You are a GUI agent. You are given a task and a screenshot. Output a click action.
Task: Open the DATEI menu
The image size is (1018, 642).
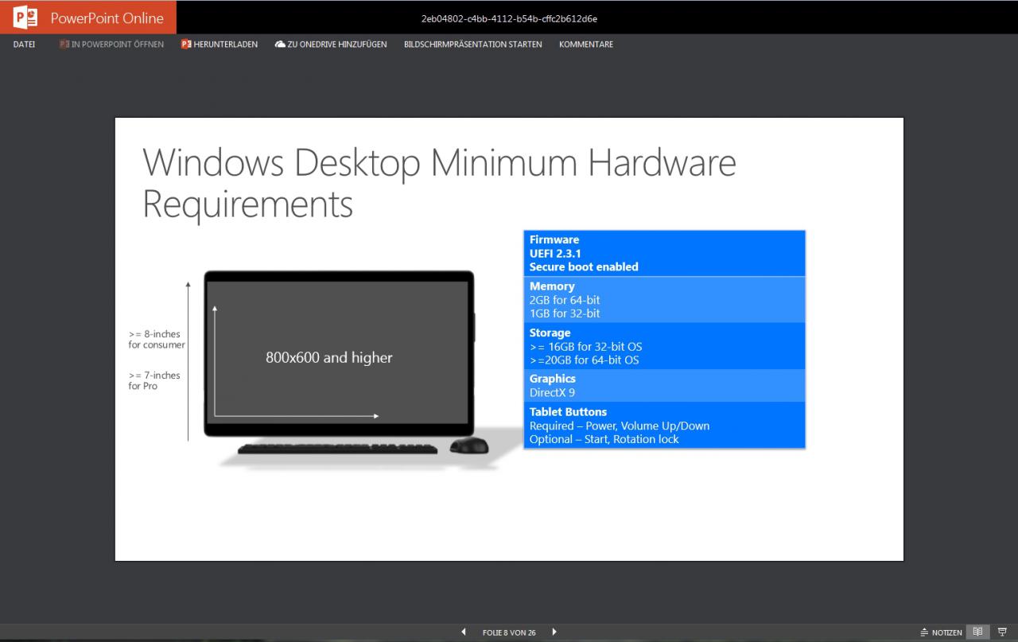pos(24,45)
